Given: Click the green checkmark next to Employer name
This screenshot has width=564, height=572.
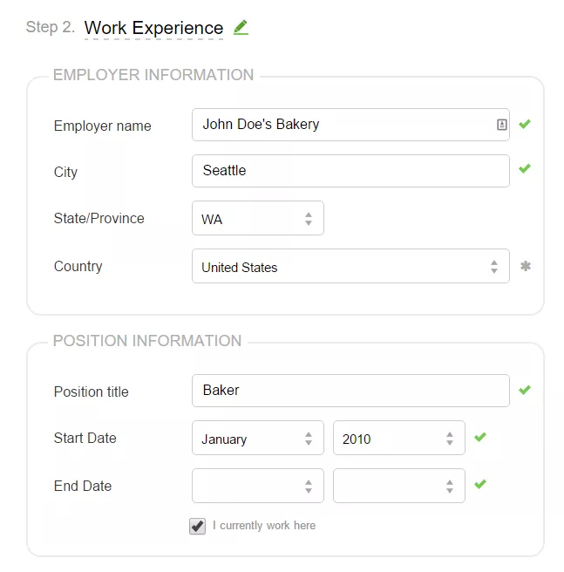Looking at the screenshot, I should tap(525, 124).
